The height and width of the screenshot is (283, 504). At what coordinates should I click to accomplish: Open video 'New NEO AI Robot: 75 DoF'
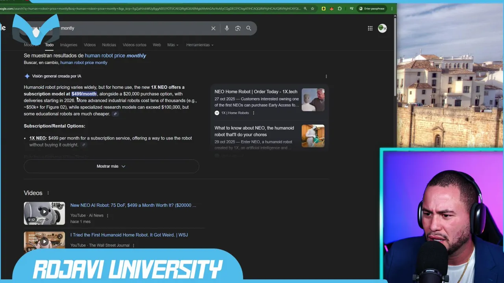point(133,205)
